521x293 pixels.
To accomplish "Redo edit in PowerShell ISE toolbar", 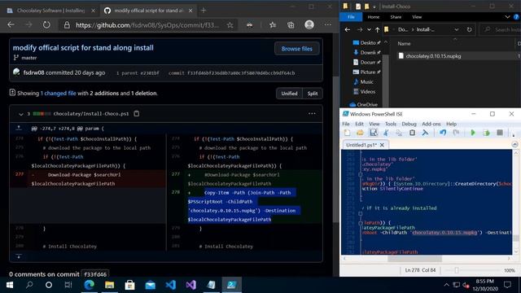I will (456, 133).
